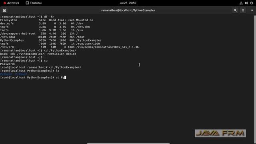The width and height of the screenshot is (256, 144).
Task: Click the power icon in top bar
Action: click(252, 3)
